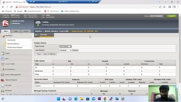
Task: Click the Hardware SYN Cookie Instances column header
Action: (61, 82)
